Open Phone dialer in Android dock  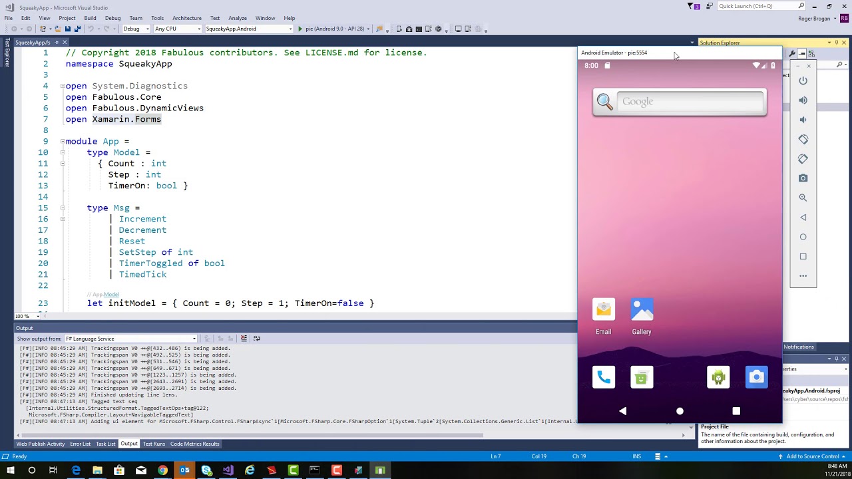[604, 377]
